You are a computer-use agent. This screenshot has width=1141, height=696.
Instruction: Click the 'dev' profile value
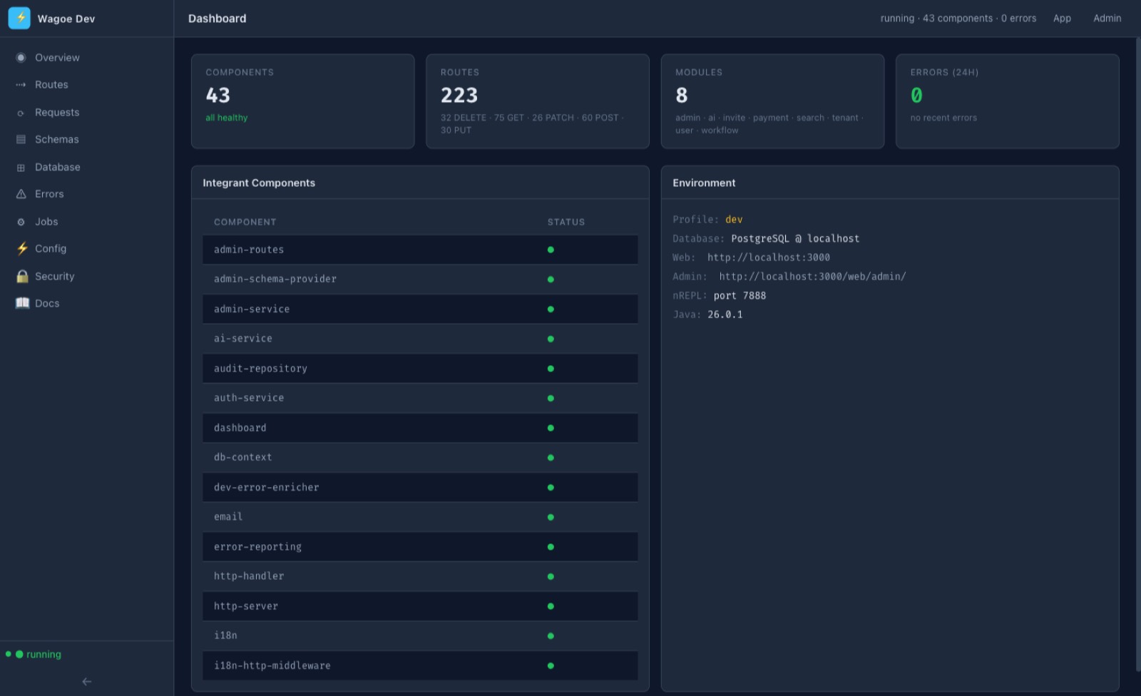[734, 220]
